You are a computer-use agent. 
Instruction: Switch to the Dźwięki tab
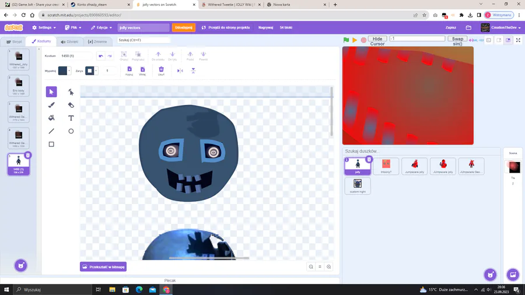pyautogui.click(x=69, y=42)
